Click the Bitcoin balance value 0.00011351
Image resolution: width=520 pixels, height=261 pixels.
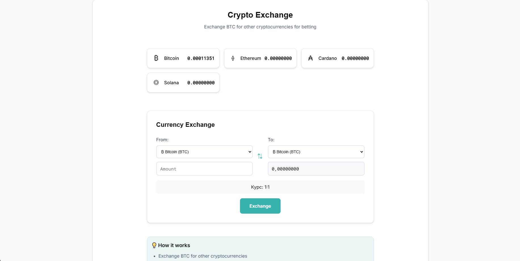[x=201, y=58]
